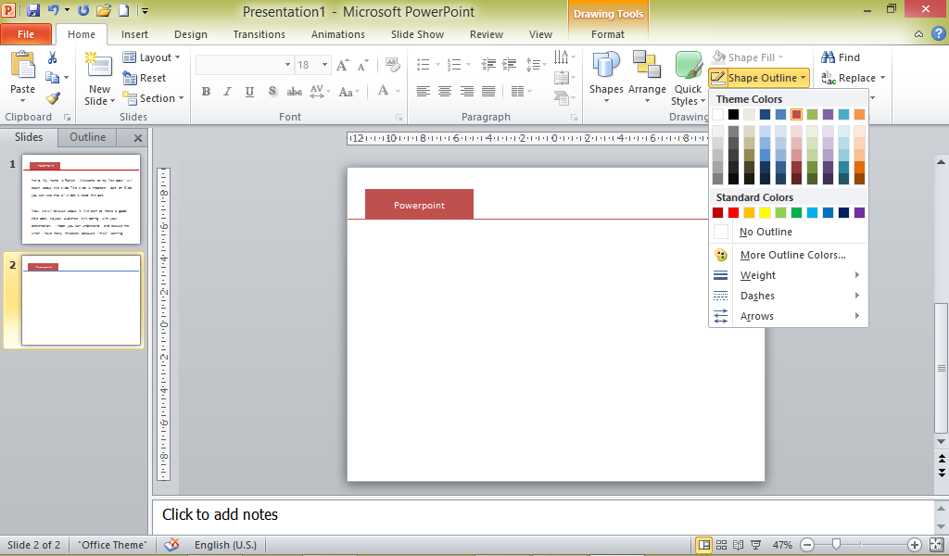Toggle bold formatting in the Font group
Viewport: 949px width, 556px height.
coord(206,93)
